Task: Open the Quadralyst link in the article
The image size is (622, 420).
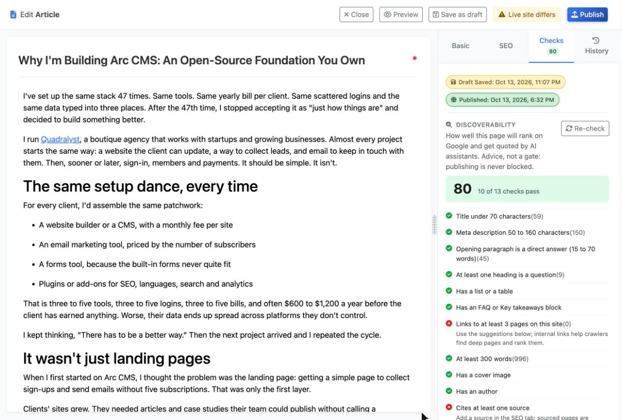Action: 60,139
